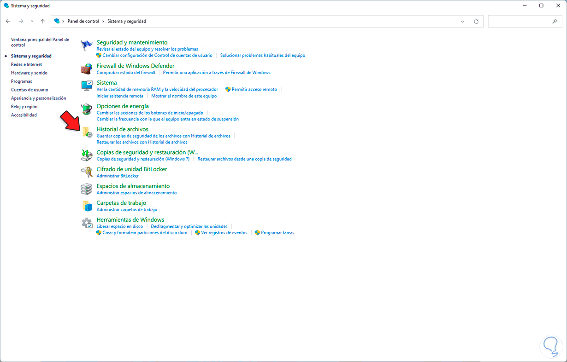The width and height of the screenshot is (567, 362).
Task: Open the Opciones de energía heading
Action: click(x=123, y=106)
